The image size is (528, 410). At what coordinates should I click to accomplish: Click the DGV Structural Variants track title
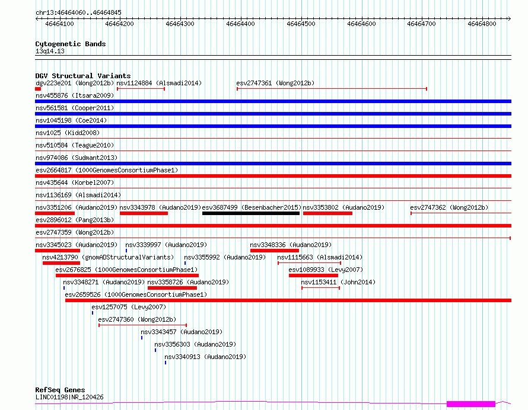coord(83,76)
